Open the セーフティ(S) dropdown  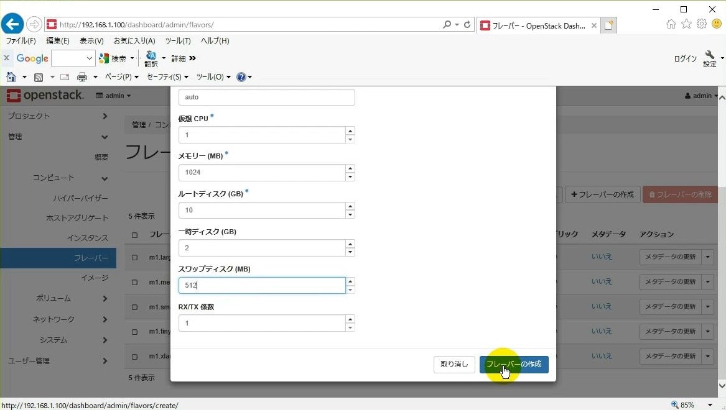click(x=167, y=77)
